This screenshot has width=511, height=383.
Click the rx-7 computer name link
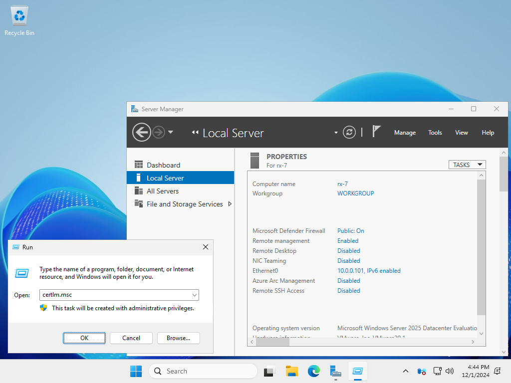(342, 184)
